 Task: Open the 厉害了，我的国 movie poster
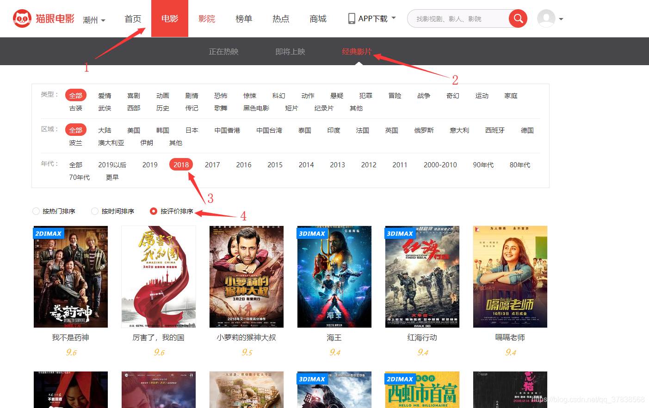tap(159, 277)
